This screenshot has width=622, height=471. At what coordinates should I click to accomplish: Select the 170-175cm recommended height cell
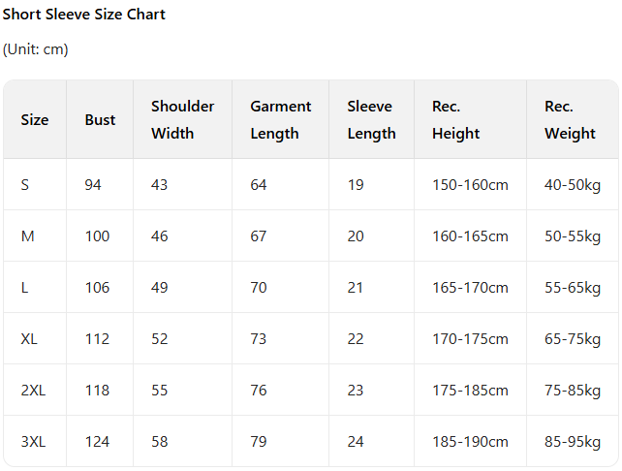coord(470,339)
